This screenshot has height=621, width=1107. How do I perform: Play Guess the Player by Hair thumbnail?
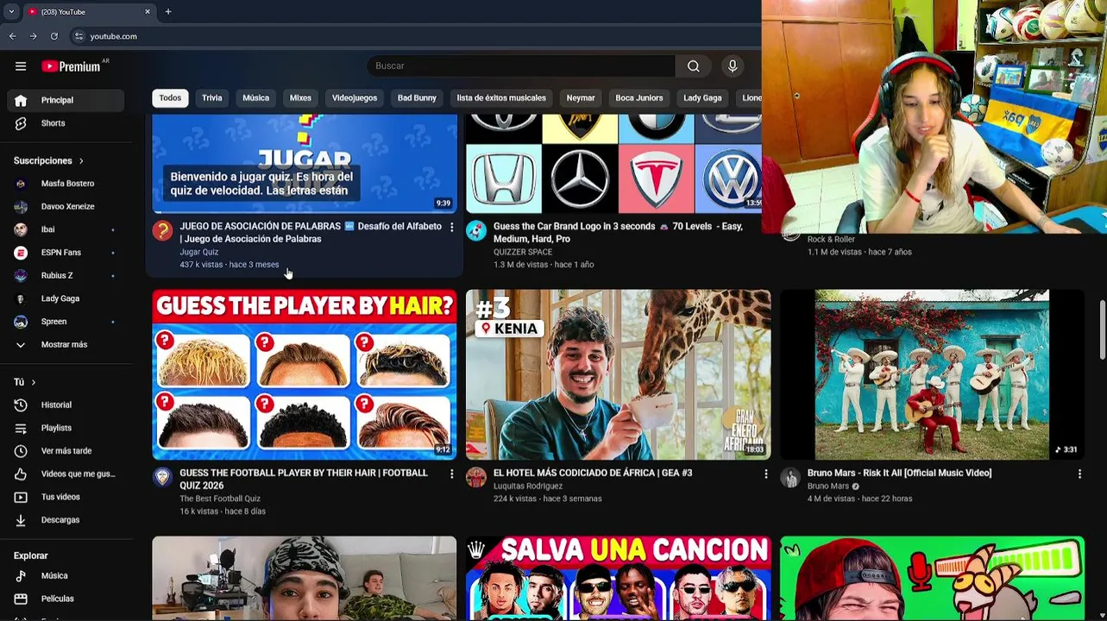coord(305,374)
